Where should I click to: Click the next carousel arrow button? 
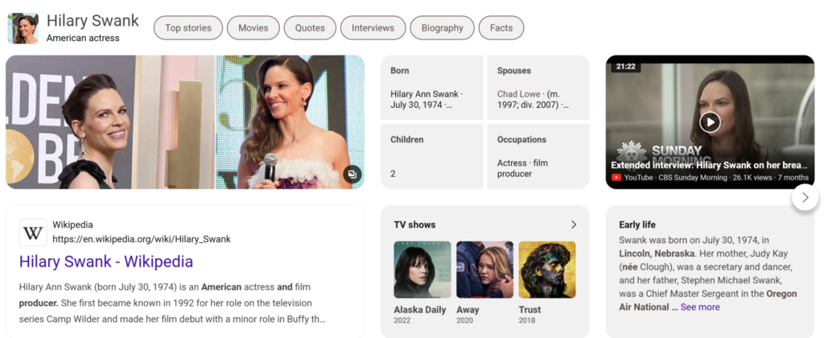[x=805, y=197]
